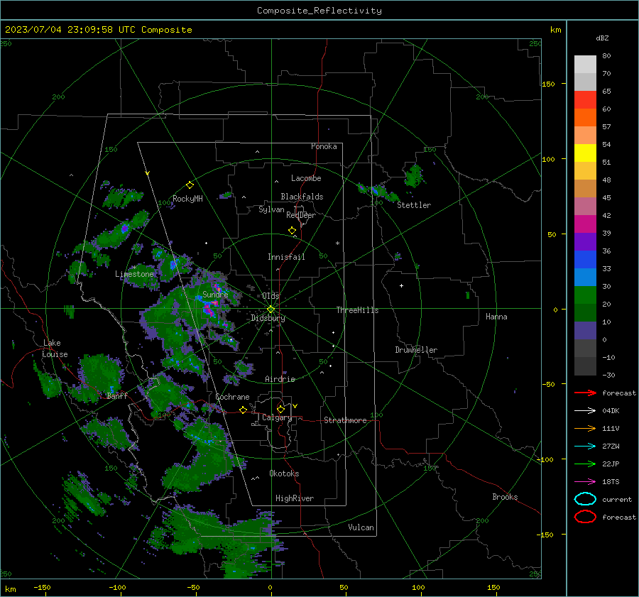Click the Calgary city label
Screen dimensions: 639x597
(277, 417)
